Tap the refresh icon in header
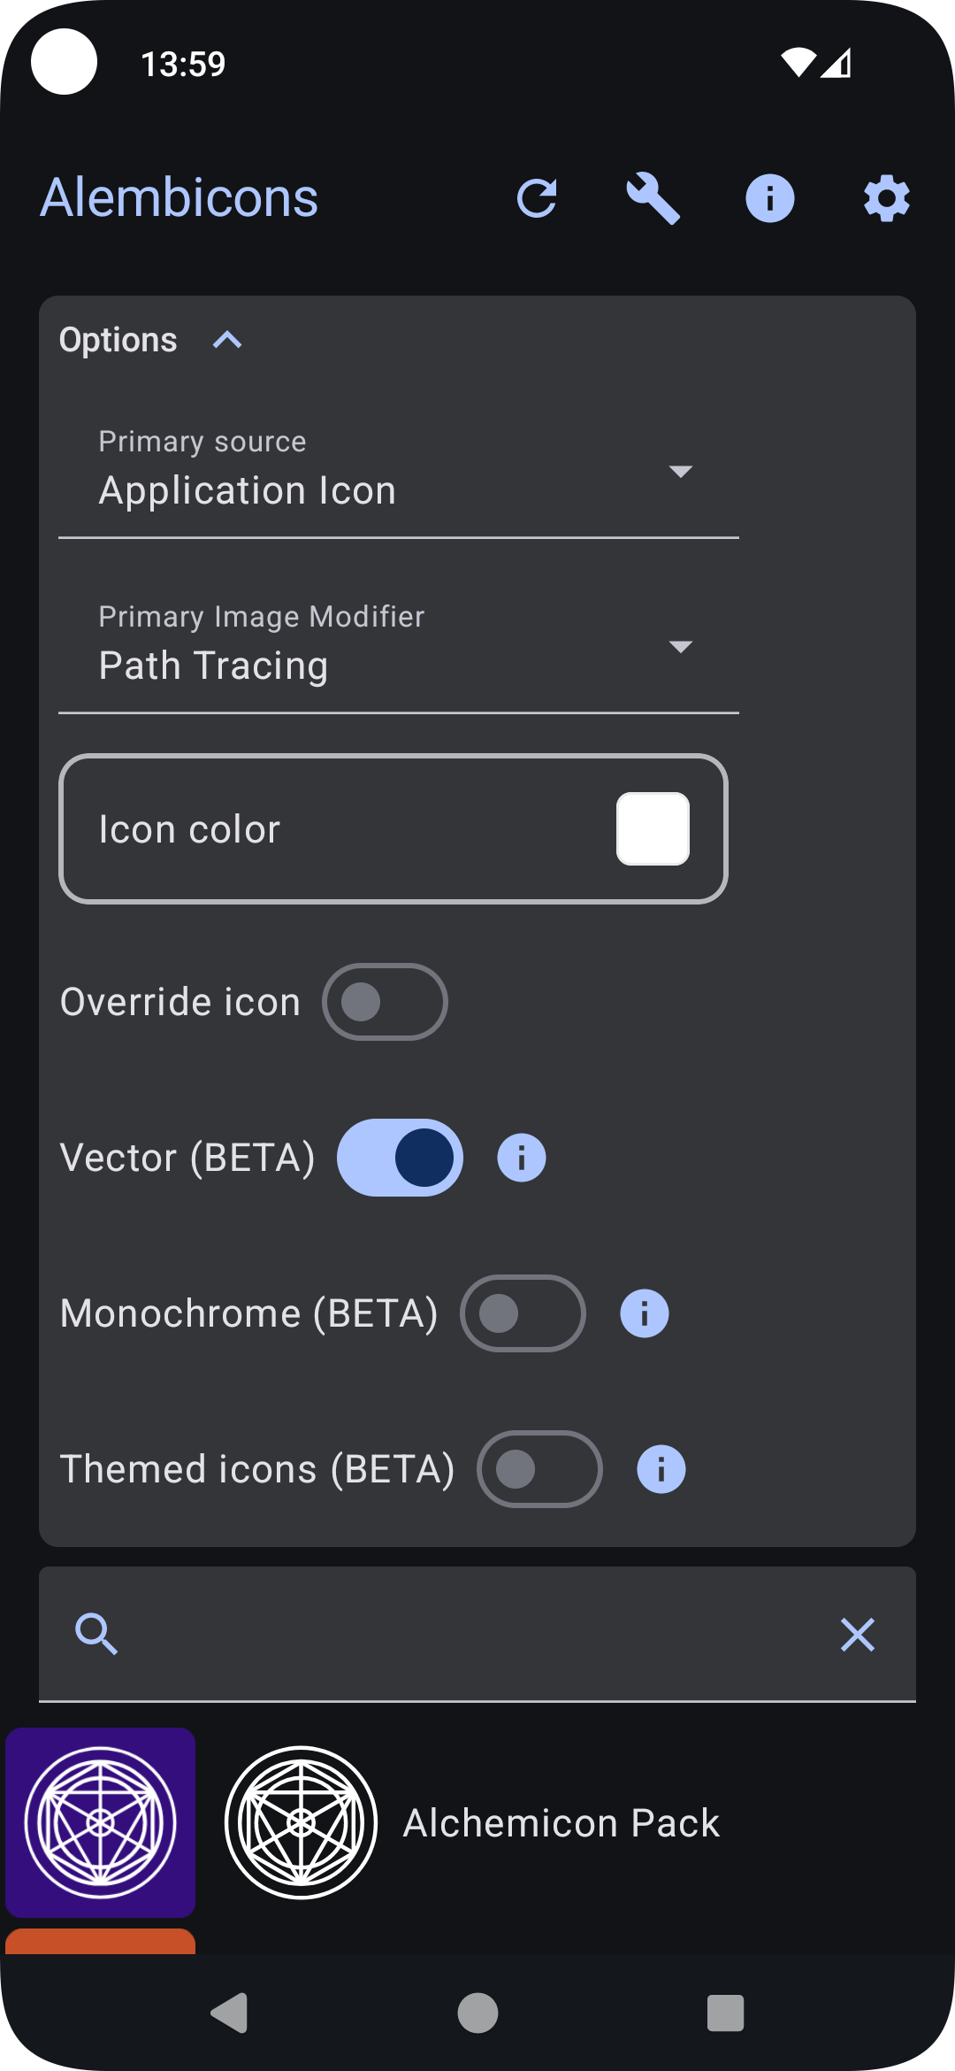Screen dimensions: 955x2071 click(x=537, y=198)
